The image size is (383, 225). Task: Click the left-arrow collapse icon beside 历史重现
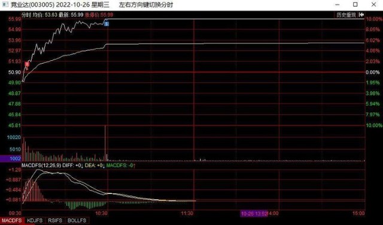tap(361, 15)
